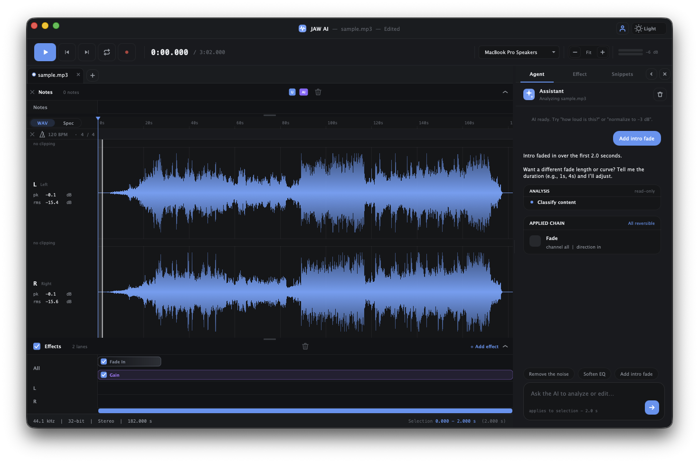
Task: Close the tempo row
Action: 32,134
